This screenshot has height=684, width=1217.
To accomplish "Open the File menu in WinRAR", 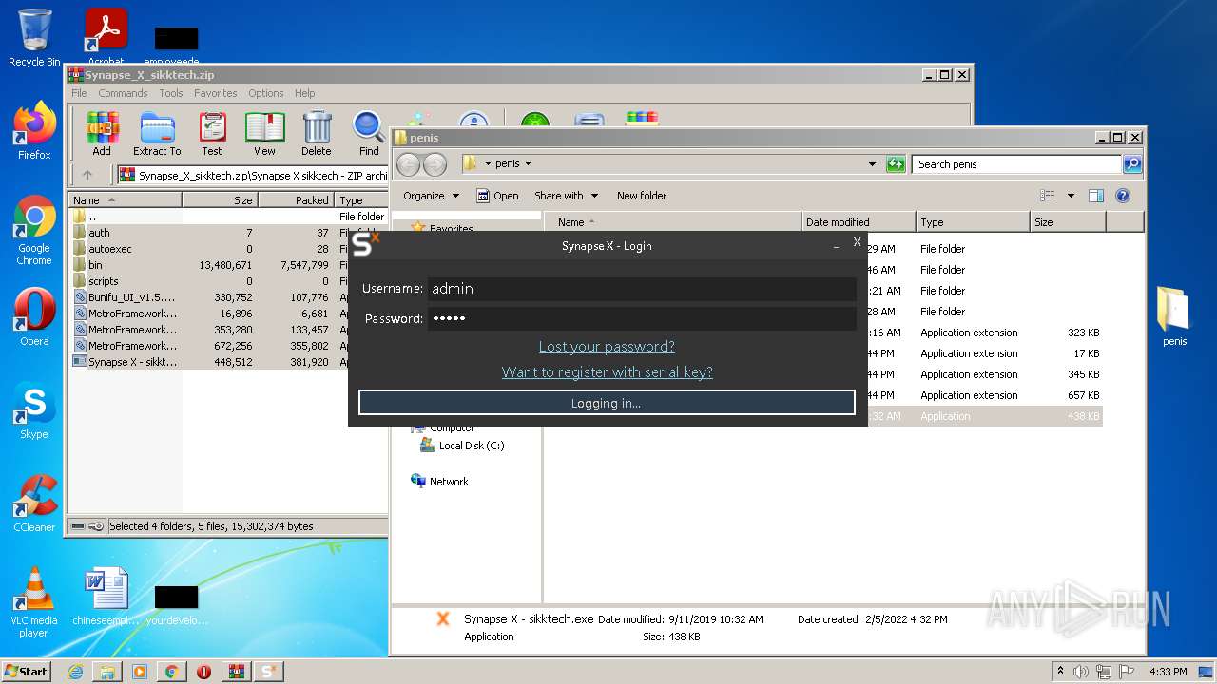I will point(80,93).
